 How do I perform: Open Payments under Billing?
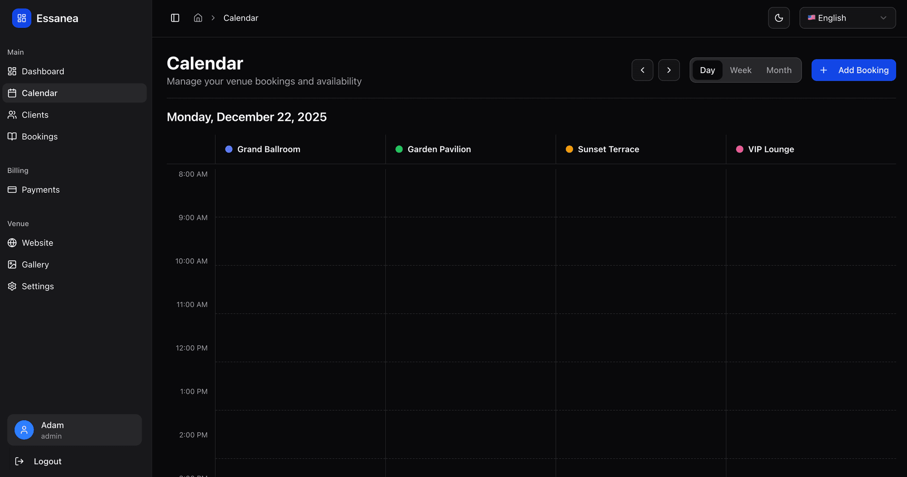click(40, 190)
